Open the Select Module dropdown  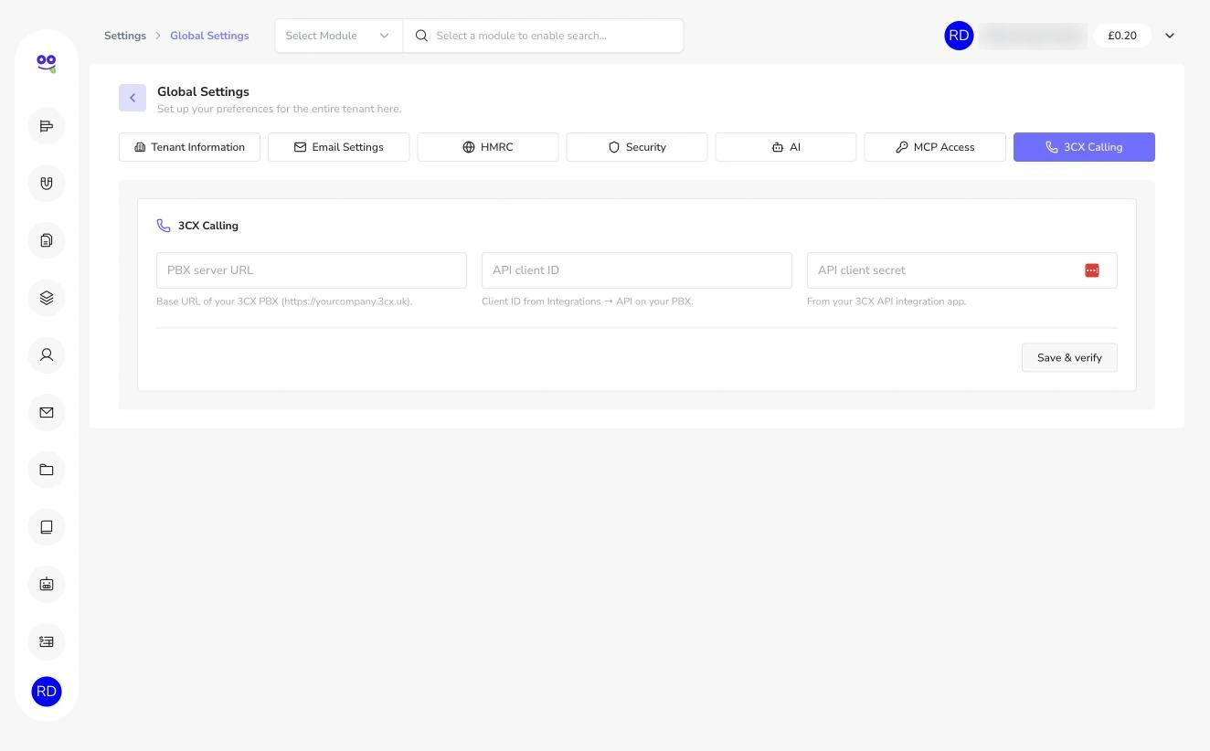[338, 36]
